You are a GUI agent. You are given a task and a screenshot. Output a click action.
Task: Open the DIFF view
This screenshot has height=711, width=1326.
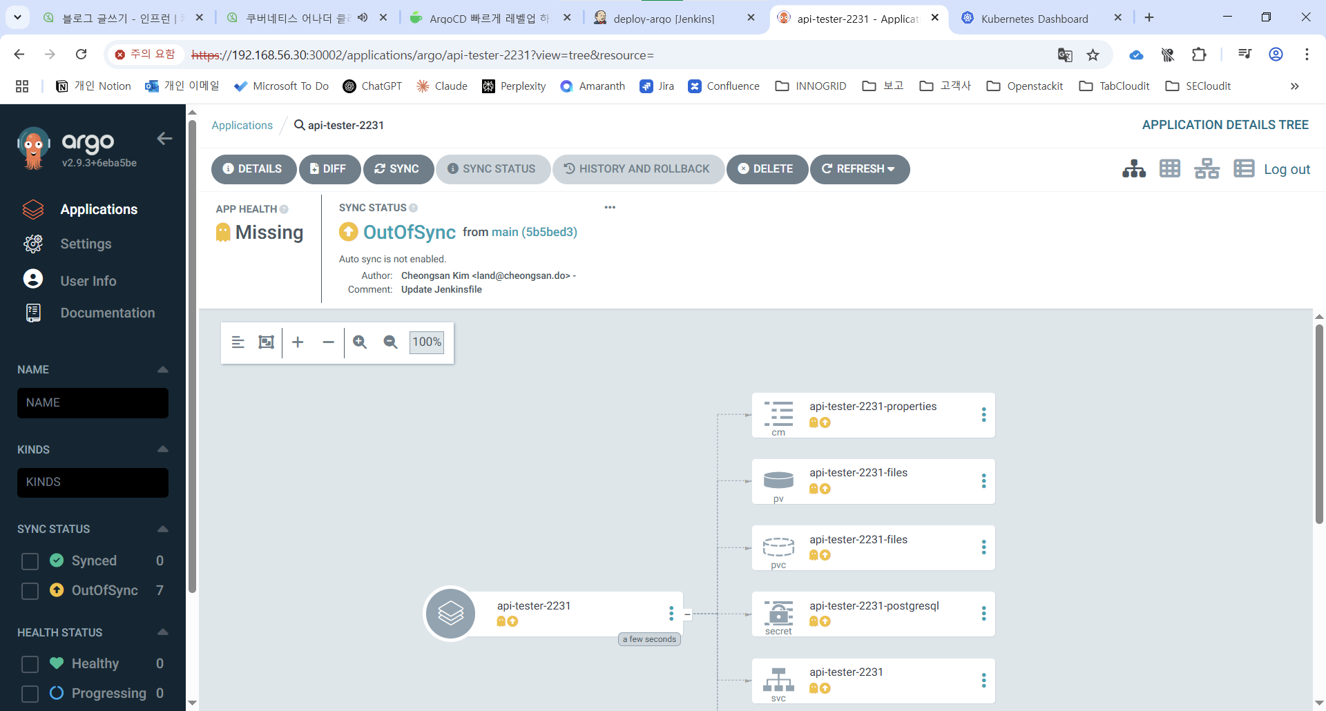(x=329, y=169)
